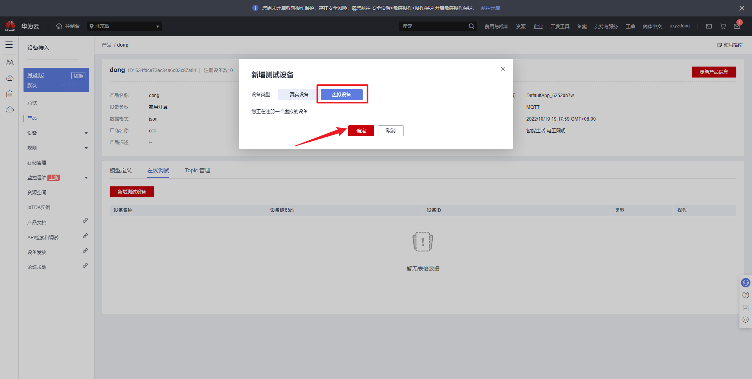
Task: Follow the 前往开启 link in banner
Action: click(490, 8)
